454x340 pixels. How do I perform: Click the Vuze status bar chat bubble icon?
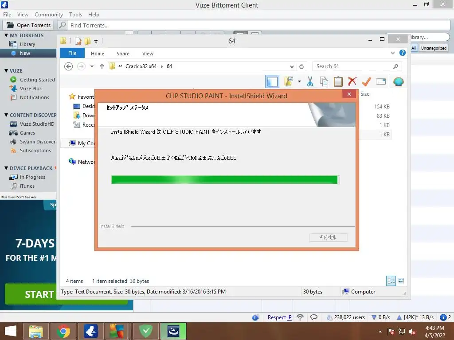pos(314,317)
